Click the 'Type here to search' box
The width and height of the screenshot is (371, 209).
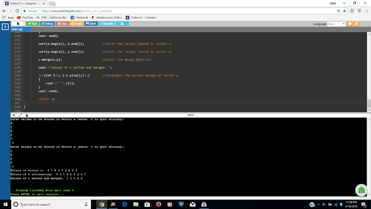(51, 204)
